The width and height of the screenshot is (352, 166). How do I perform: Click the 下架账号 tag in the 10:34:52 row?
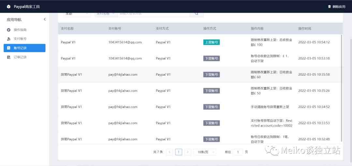click(x=212, y=107)
